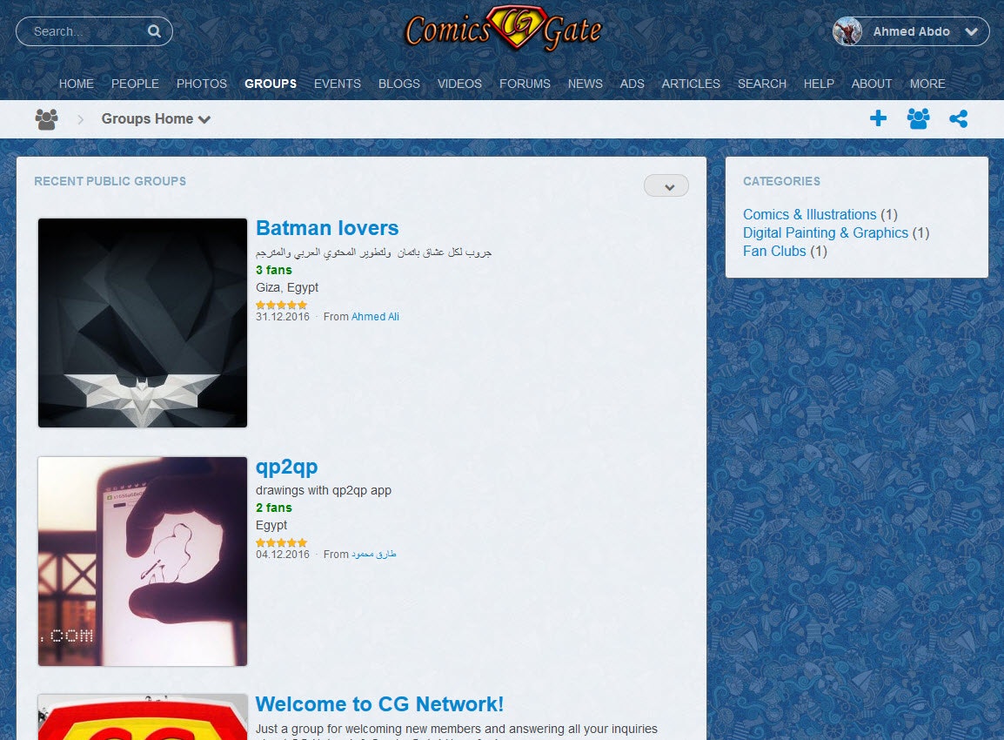Click the groups breadcrumb icon
The width and height of the screenshot is (1004, 740).
point(46,118)
